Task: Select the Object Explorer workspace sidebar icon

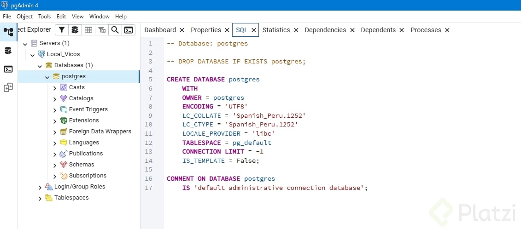Action: 8,32
